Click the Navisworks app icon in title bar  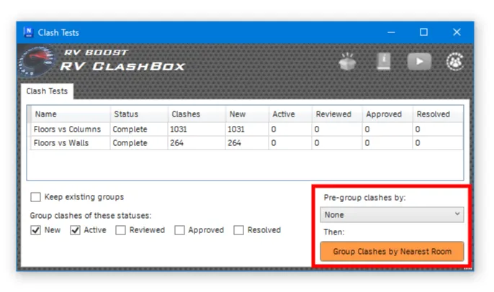pos(29,32)
